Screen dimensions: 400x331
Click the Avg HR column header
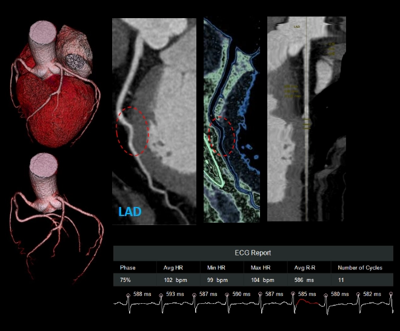tap(173, 267)
